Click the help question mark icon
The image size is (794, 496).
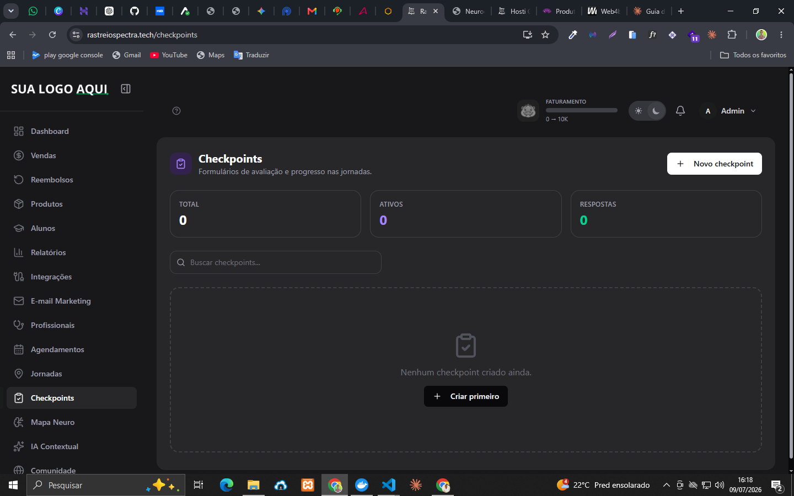[x=176, y=111]
